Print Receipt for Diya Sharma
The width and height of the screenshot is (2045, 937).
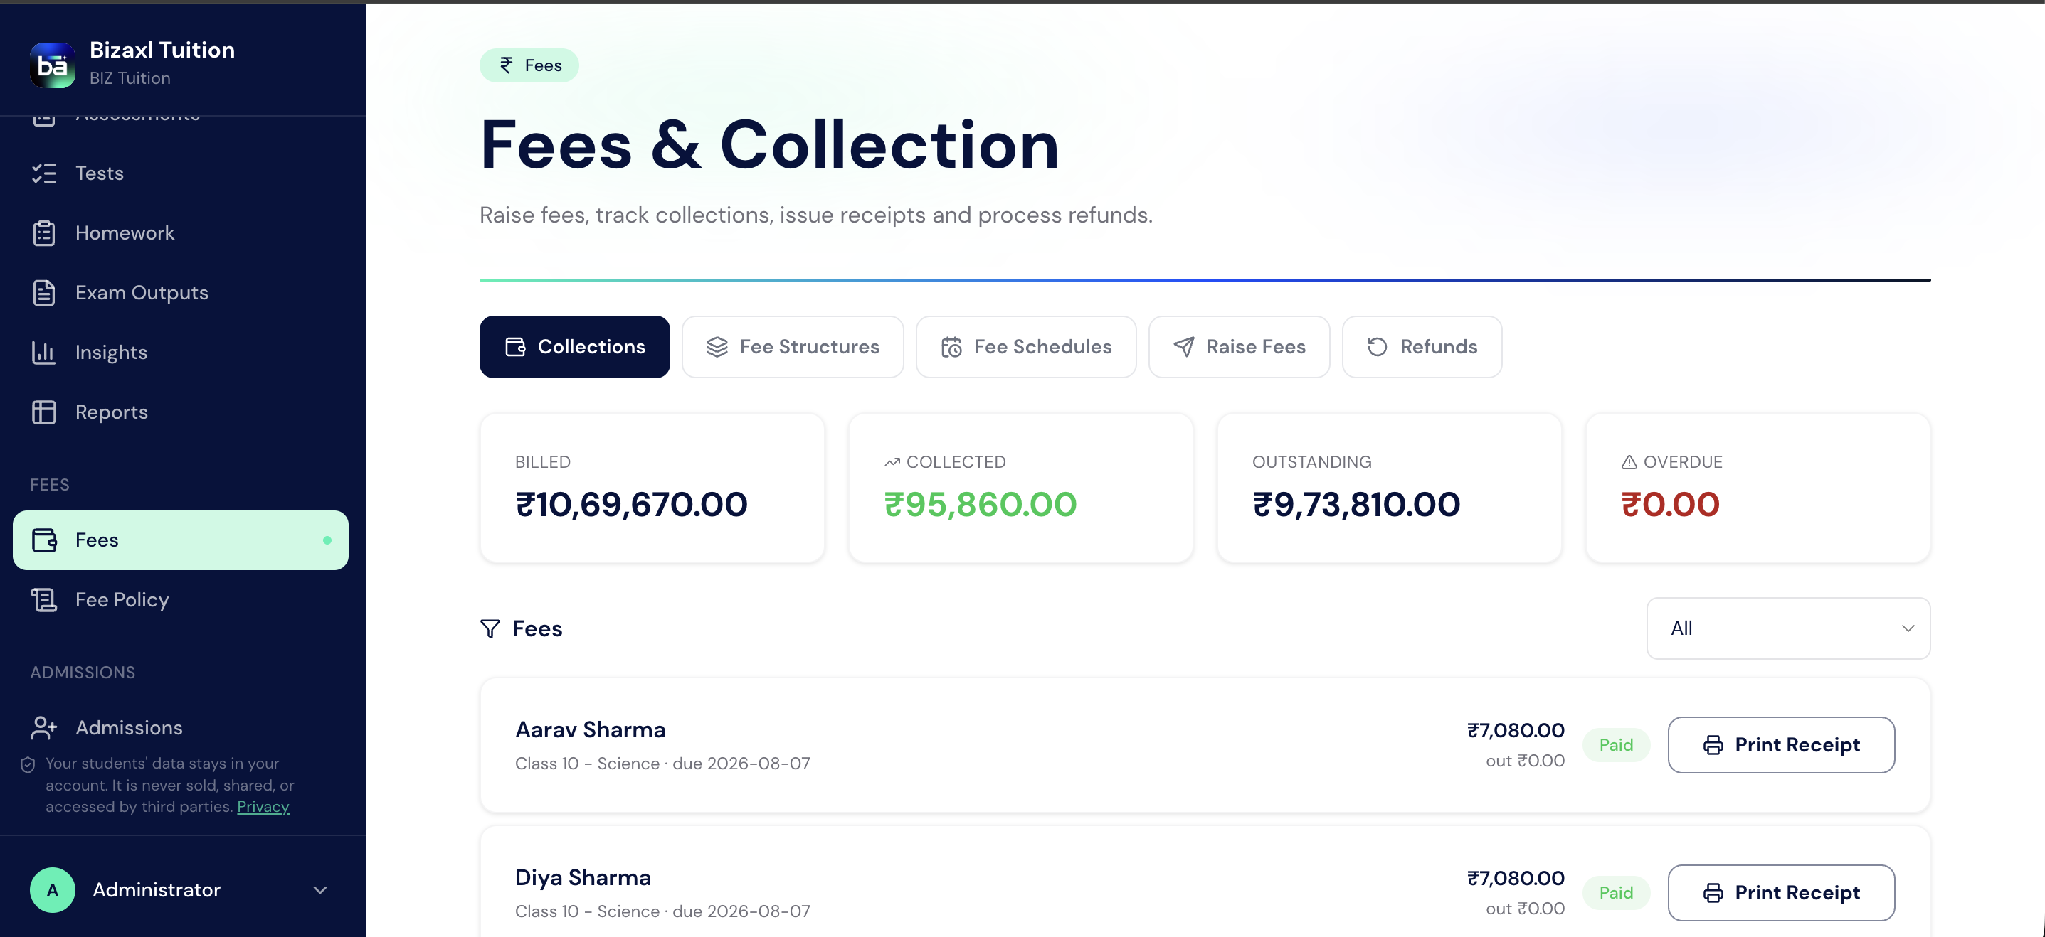1780,893
